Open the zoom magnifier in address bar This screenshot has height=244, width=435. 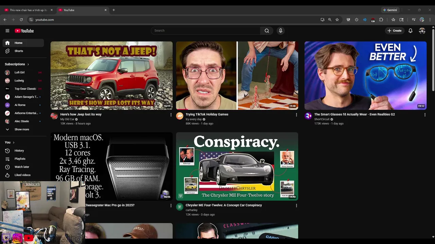[x=330, y=20]
